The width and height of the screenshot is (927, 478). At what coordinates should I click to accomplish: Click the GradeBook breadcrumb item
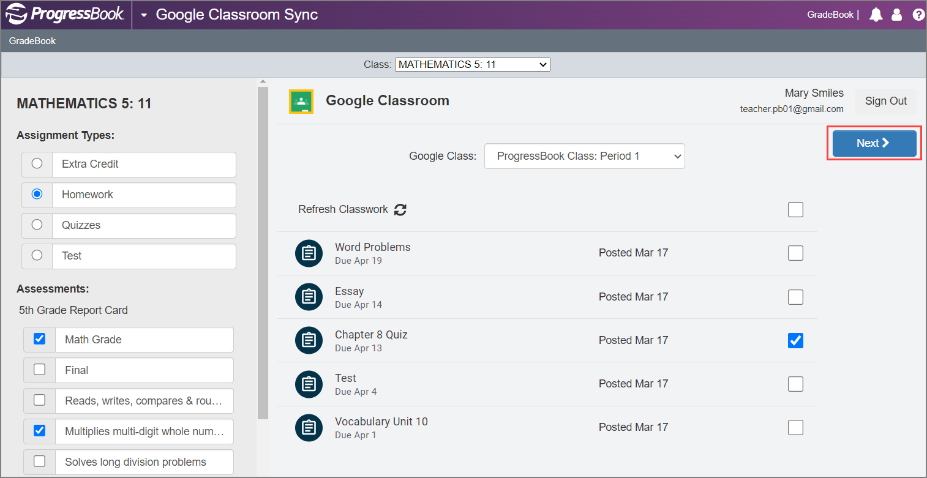tap(32, 41)
